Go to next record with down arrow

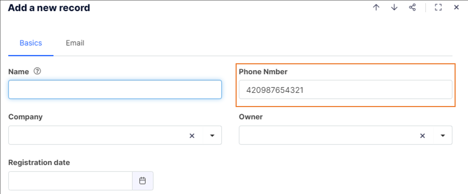point(394,7)
